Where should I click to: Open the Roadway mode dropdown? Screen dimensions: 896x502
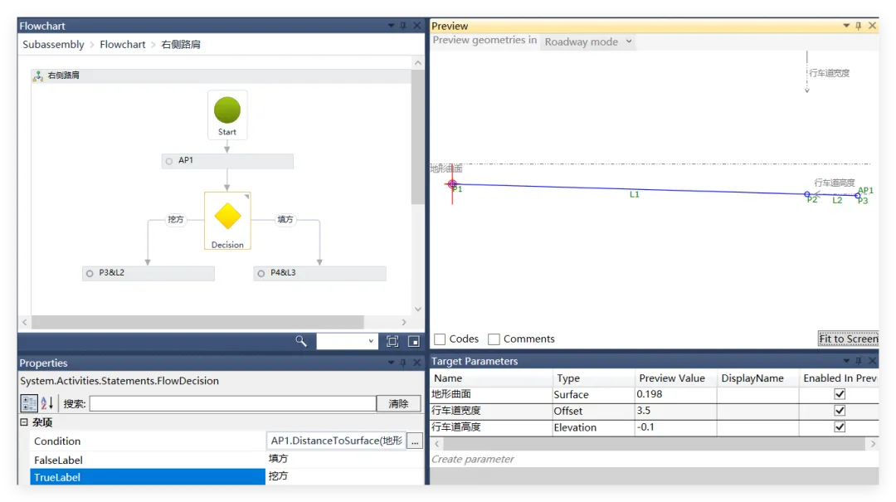click(587, 41)
